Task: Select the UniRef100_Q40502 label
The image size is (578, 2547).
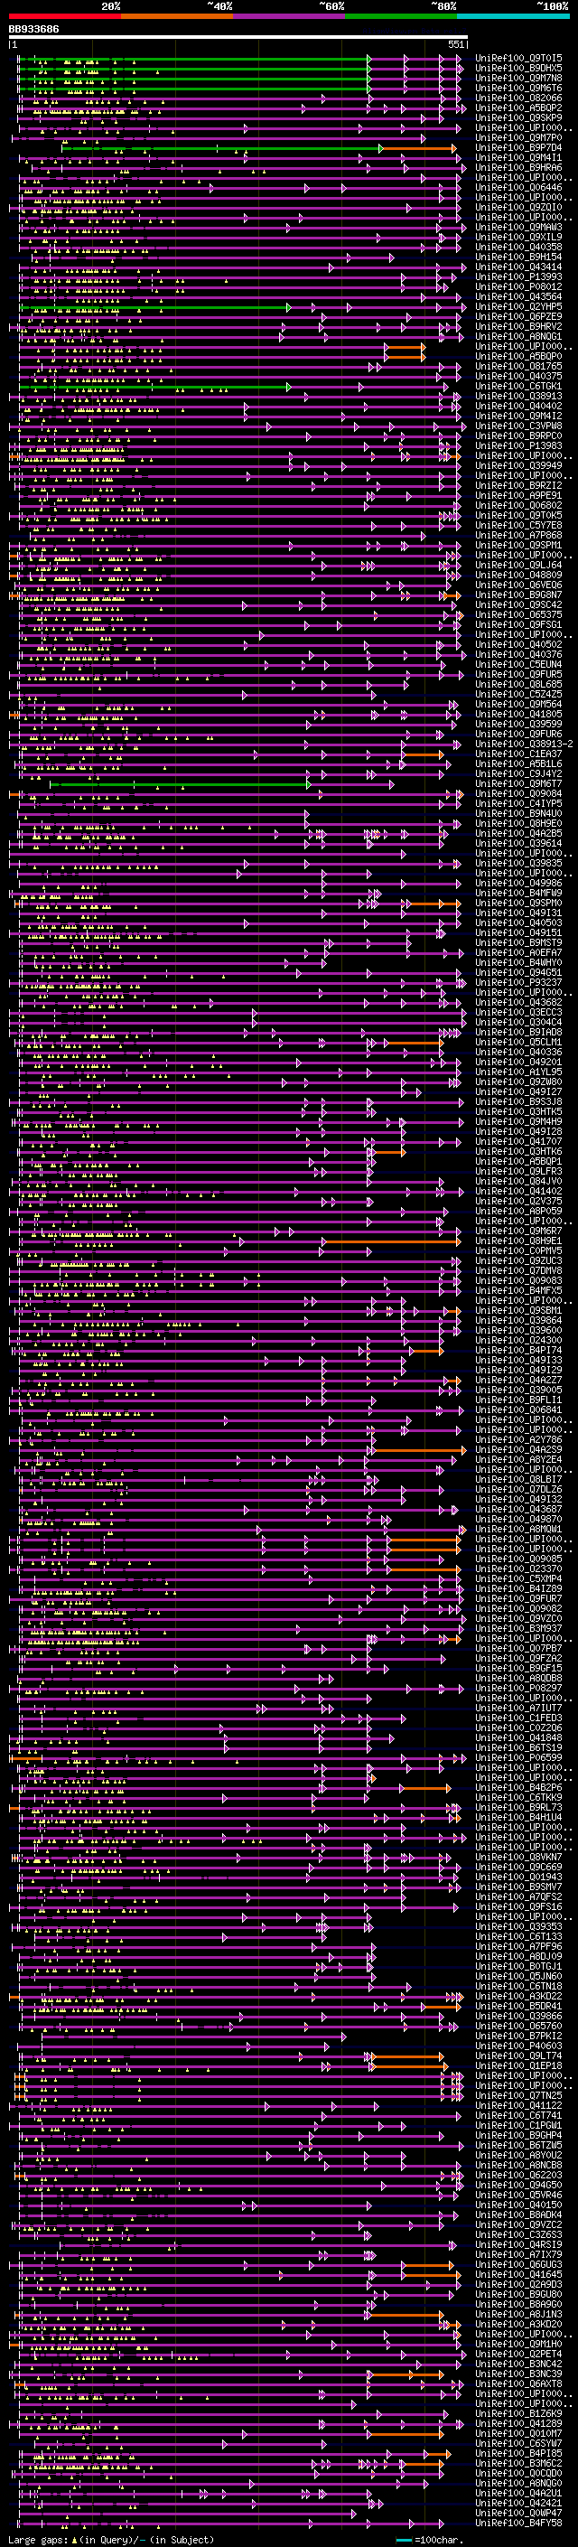Action: click(517, 645)
